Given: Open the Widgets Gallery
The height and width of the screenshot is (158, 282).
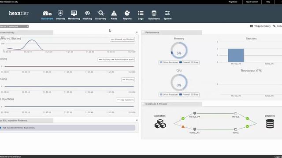Looking at the screenshot, I should [x=260, y=26].
